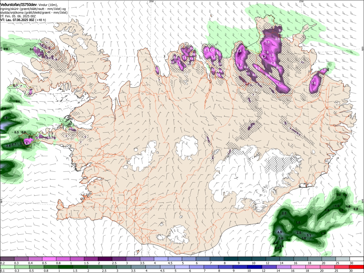Image resolution: width=364 pixels, height=273 pixels.
Task: Click the '1.7' rain value in southeast sea
Action: click(x=323, y=234)
